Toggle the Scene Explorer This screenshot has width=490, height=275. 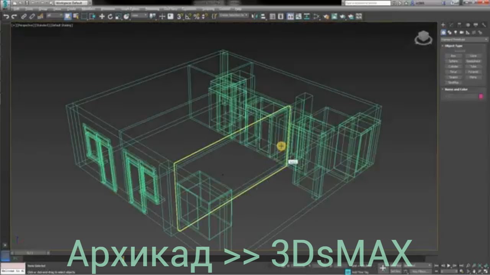click(273, 16)
